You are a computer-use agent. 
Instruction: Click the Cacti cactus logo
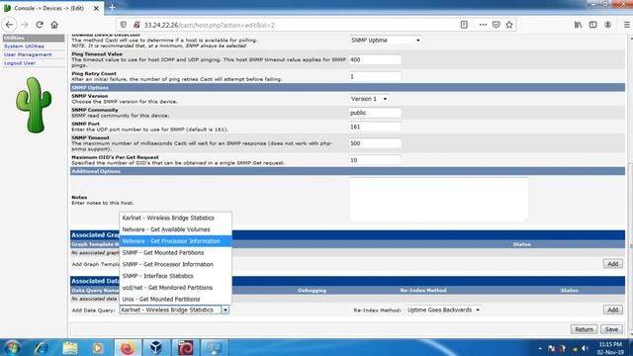point(34,105)
